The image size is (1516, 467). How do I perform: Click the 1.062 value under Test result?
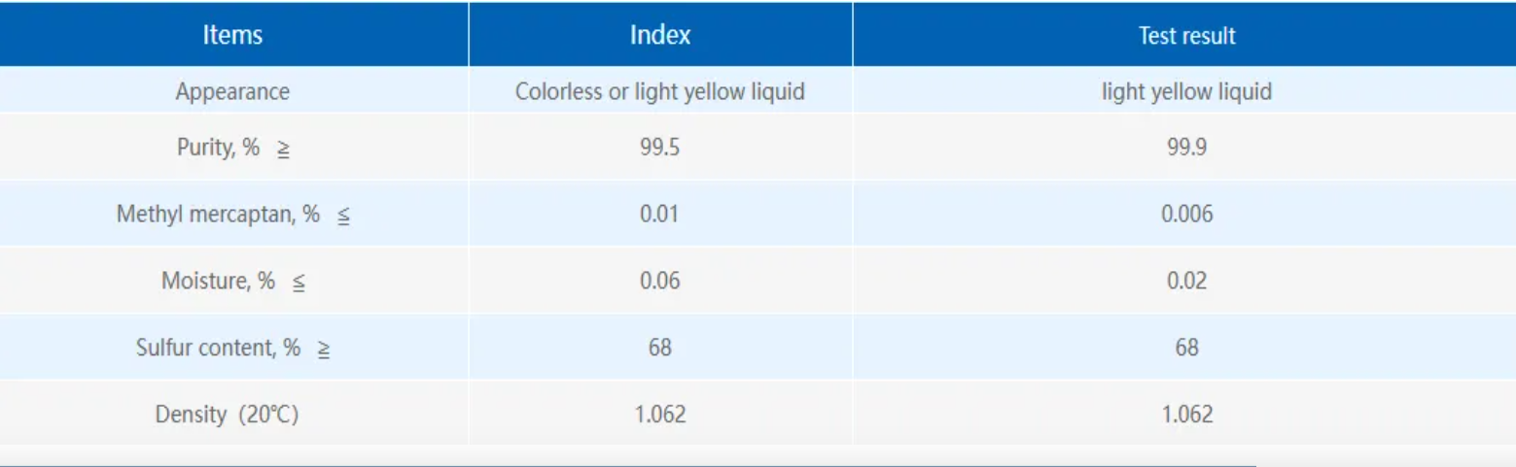click(1186, 415)
